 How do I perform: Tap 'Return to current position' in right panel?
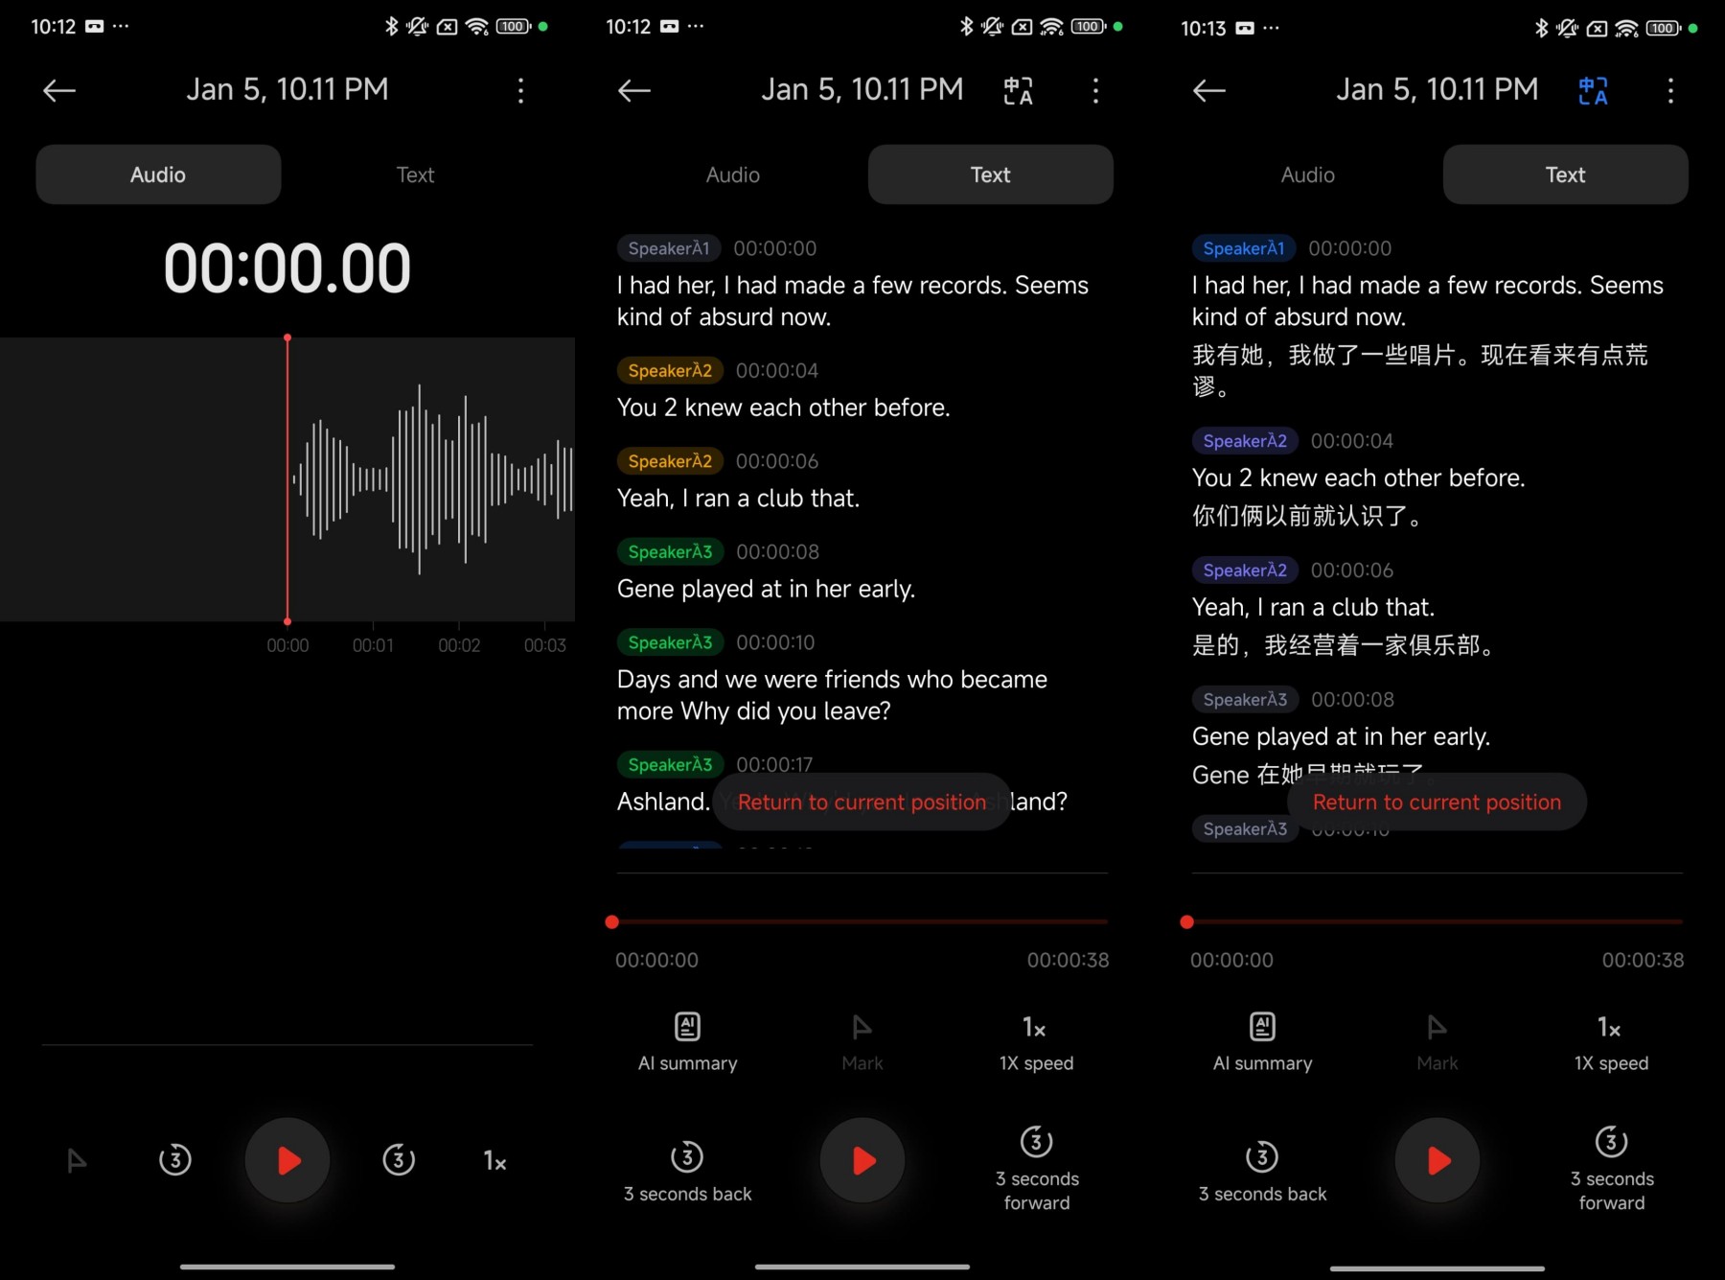[1437, 803]
